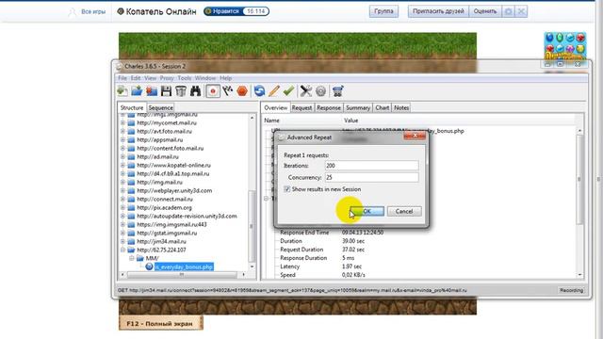This screenshot has height=339, width=603.
Task: Toggle throttling with the checkered flag icon
Action: pos(228,91)
